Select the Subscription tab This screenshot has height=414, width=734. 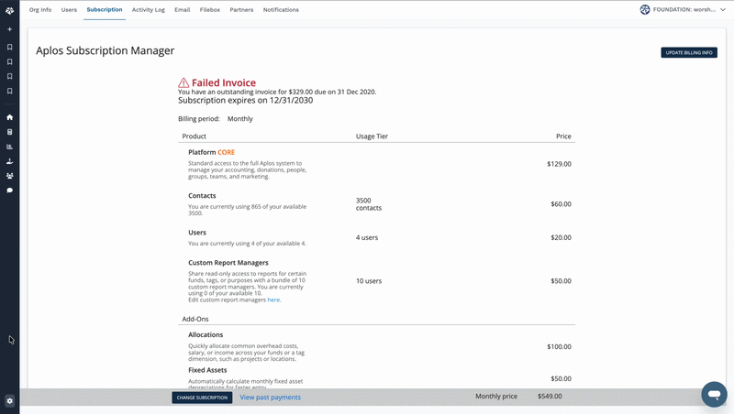[x=105, y=10]
